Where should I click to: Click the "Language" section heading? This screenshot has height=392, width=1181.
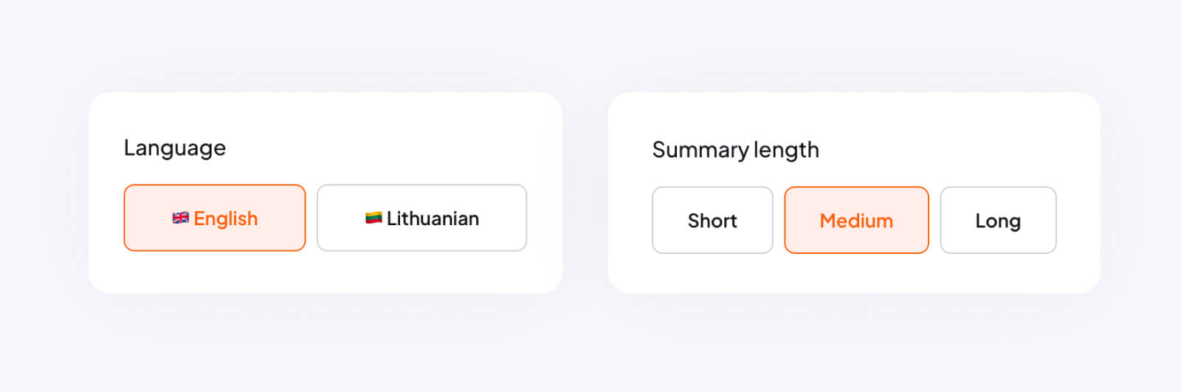coord(175,148)
